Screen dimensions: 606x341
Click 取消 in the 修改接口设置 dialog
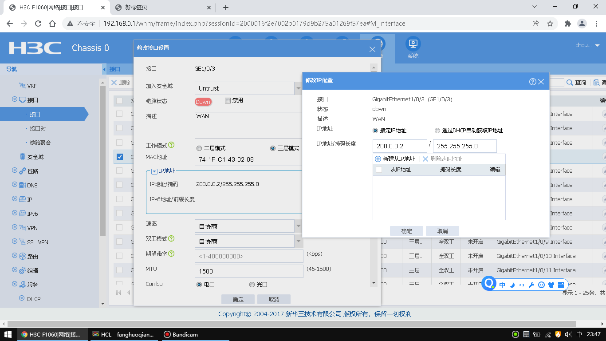click(274, 299)
